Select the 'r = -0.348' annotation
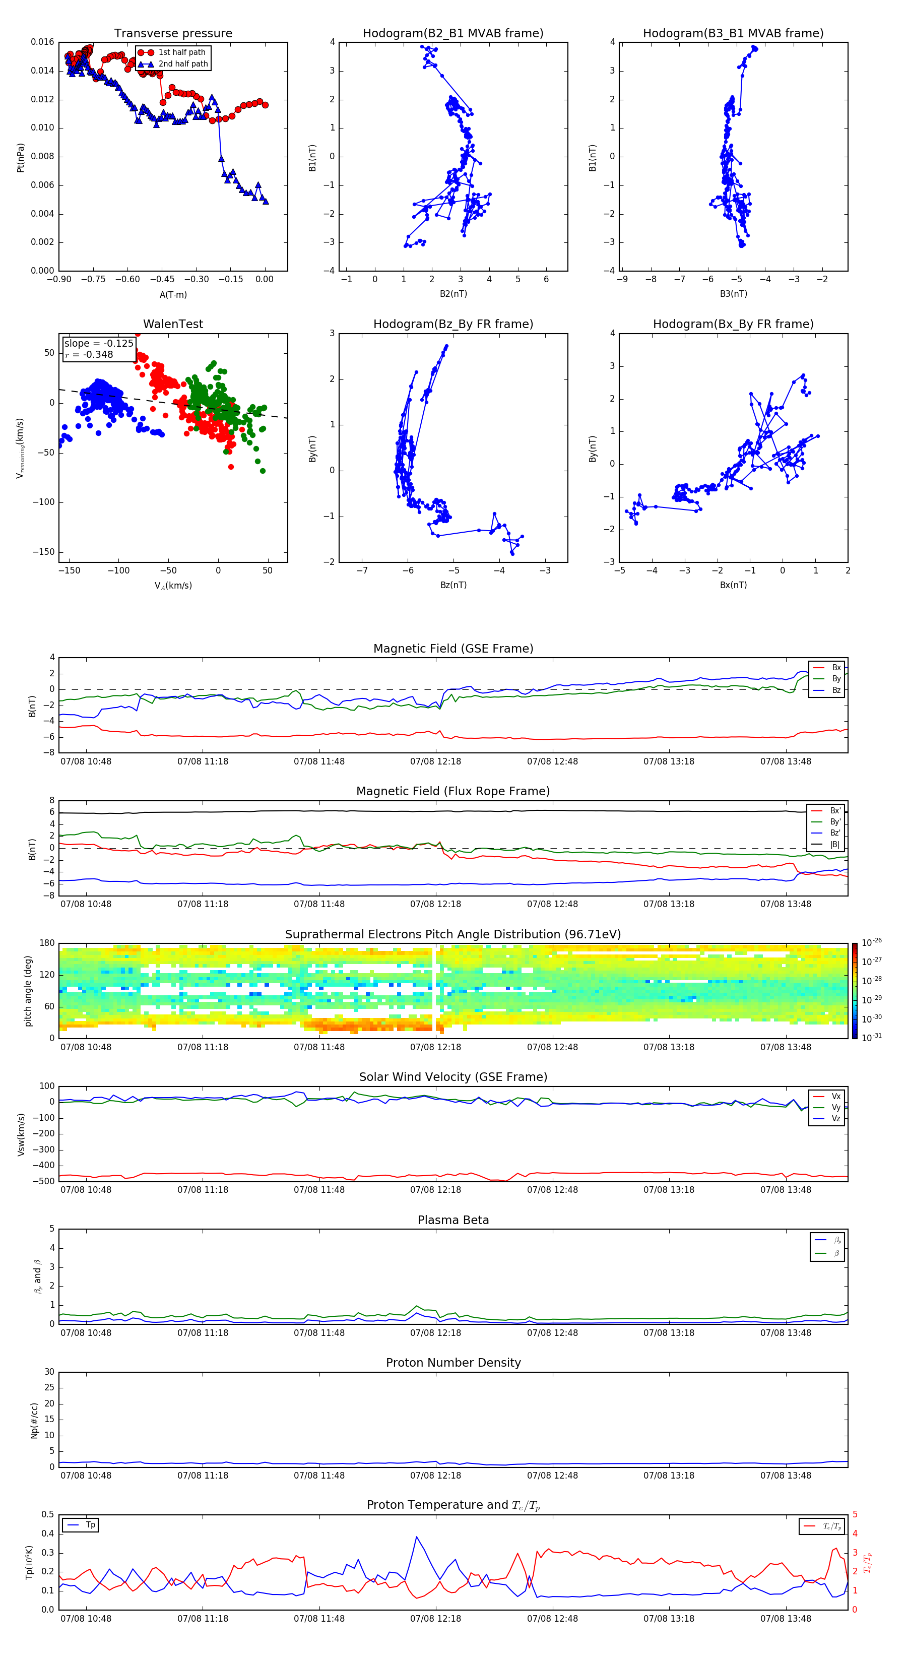 pyautogui.click(x=89, y=354)
